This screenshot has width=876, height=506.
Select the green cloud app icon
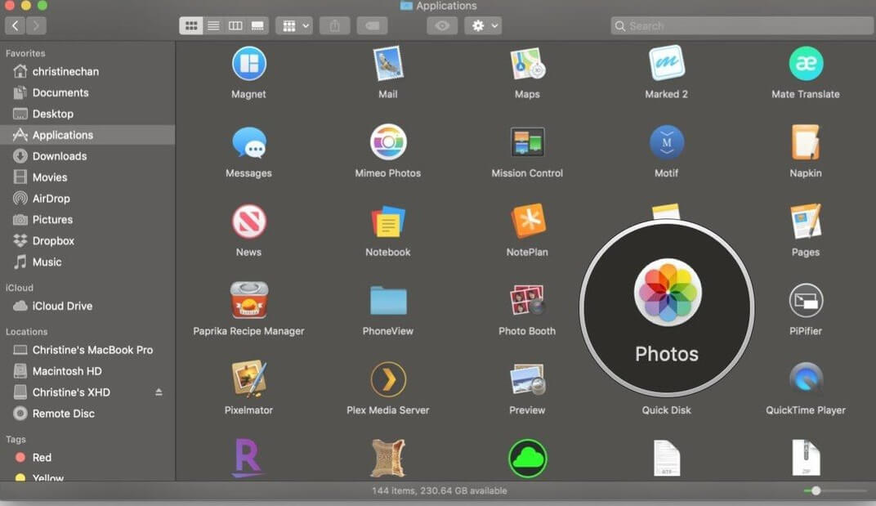point(527,459)
